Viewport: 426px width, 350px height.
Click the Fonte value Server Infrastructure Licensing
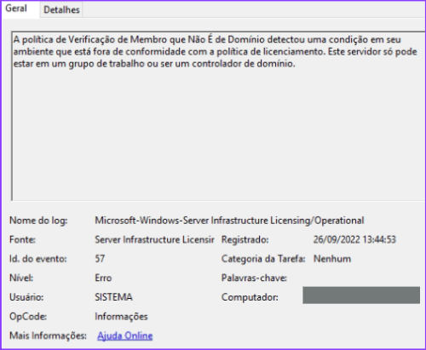pyautogui.click(x=154, y=240)
